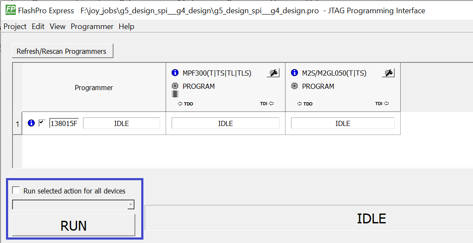Click the programmer ID field 138015F

point(64,123)
